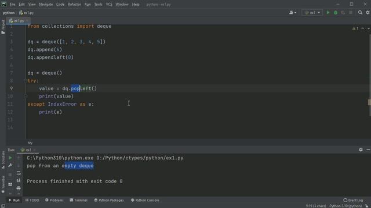Open the Project tool window sidebar tab

[3, 27]
